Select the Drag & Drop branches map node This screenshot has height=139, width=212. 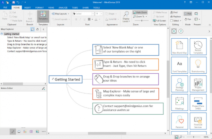[x=126, y=79]
